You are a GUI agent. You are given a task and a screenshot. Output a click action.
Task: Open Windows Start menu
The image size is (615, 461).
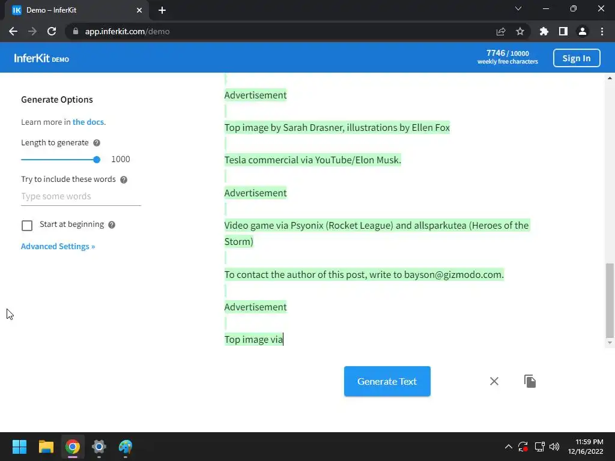(19, 447)
